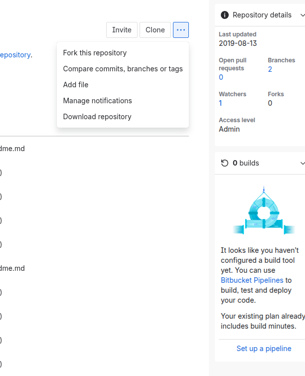
Task: Open Manage notifications menu entry
Action: (97, 101)
